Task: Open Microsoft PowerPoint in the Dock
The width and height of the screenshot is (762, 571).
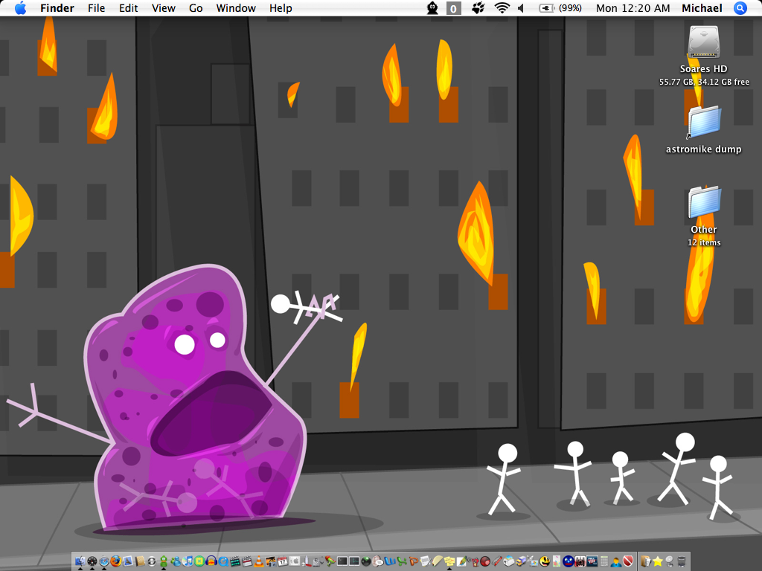Action: point(414,561)
